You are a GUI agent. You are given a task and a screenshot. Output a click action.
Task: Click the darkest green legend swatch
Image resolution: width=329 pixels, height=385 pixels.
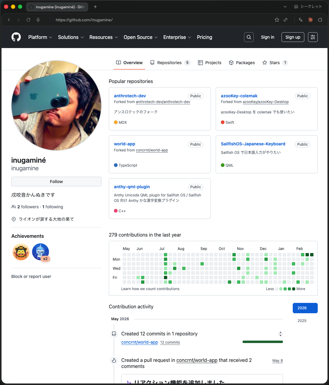pyautogui.click(x=294, y=289)
